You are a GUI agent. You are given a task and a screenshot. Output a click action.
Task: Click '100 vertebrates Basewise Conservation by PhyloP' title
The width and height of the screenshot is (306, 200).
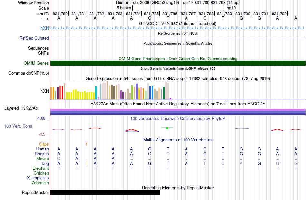(x=178, y=118)
